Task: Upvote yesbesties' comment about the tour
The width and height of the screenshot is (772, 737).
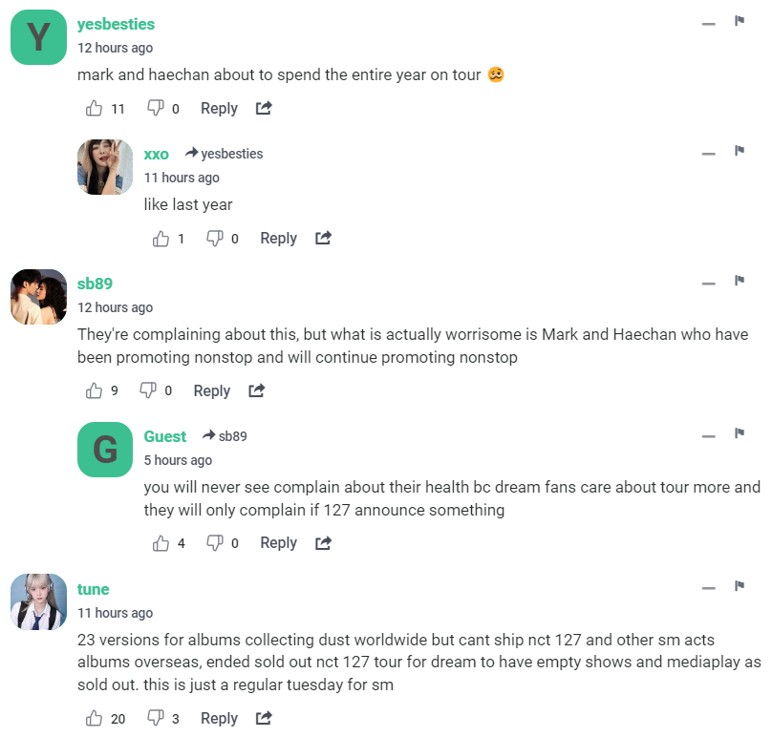Action: pyautogui.click(x=94, y=109)
